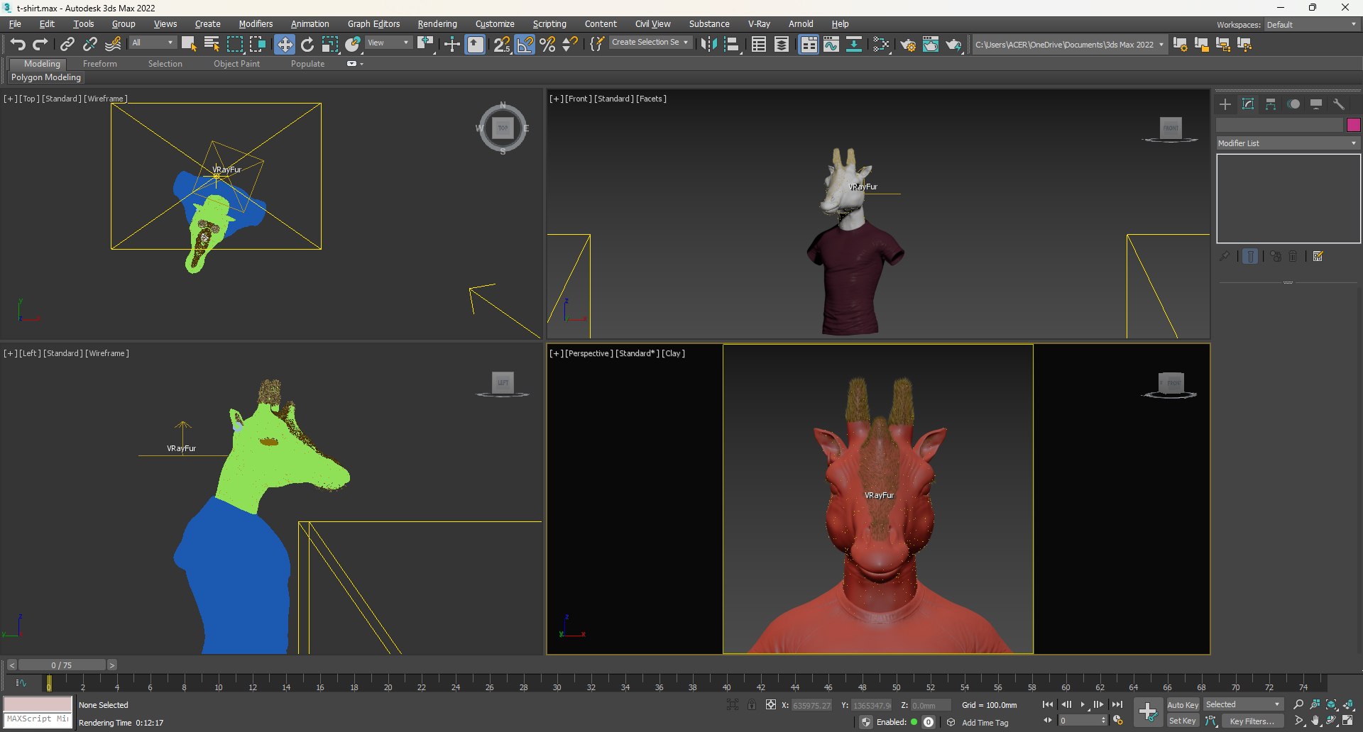This screenshot has height=732, width=1363.
Task: Open Select by Name list
Action: click(212, 45)
